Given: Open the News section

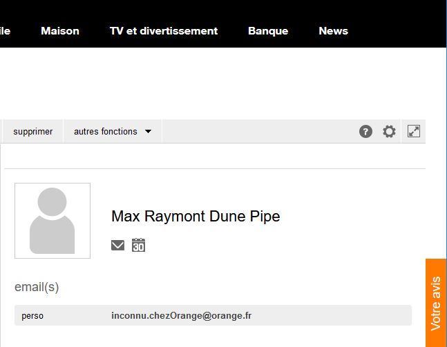Looking at the screenshot, I should tap(333, 31).
